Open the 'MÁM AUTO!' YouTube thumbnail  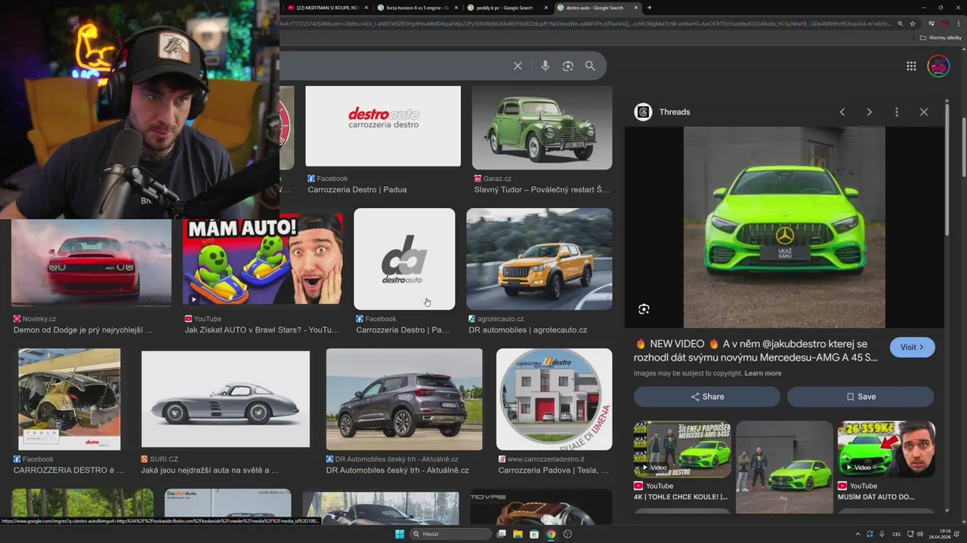tap(262, 259)
